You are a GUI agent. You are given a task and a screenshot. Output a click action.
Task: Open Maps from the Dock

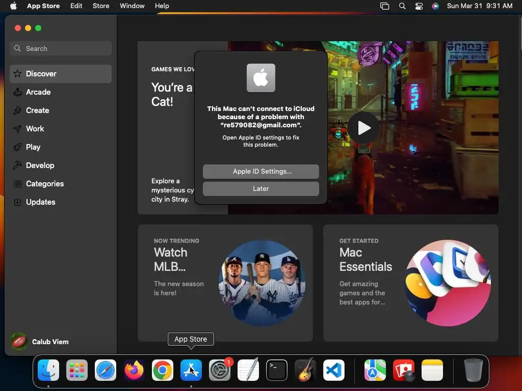point(375,370)
